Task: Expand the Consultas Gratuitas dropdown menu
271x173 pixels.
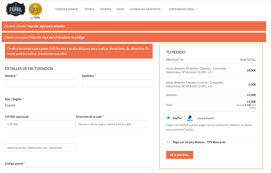Action: click(x=146, y=9)
